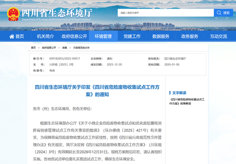Open the 党建工作 navigation item
236x164 pixels.
[132, 36]
